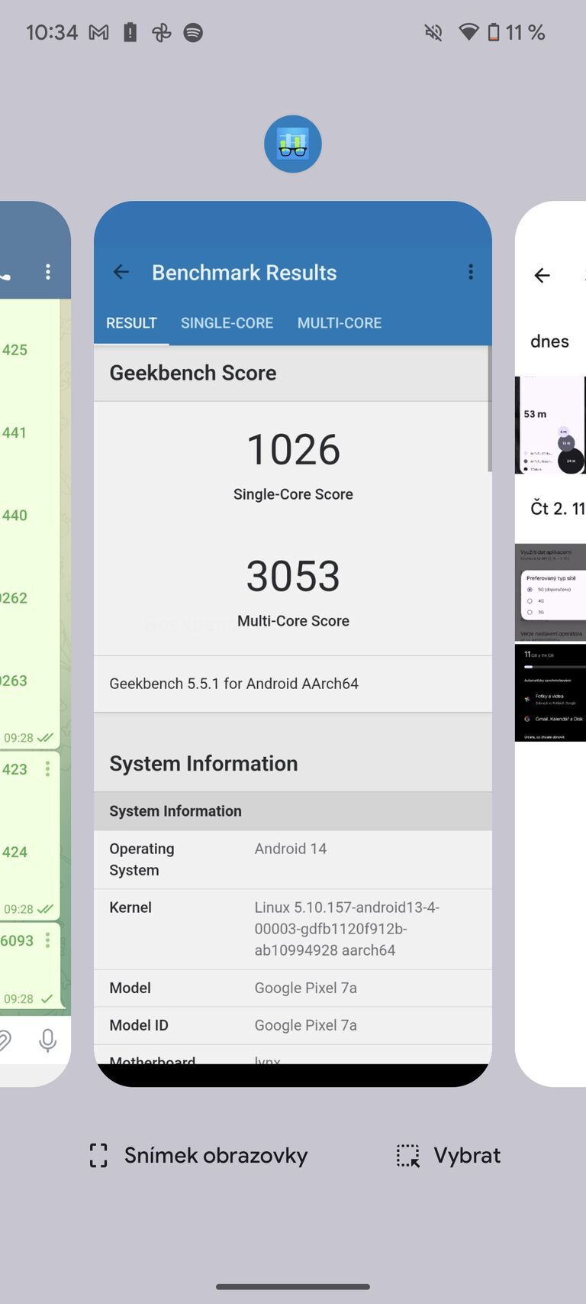
Task: Select the RESULT tab
Action: point(131,323)
